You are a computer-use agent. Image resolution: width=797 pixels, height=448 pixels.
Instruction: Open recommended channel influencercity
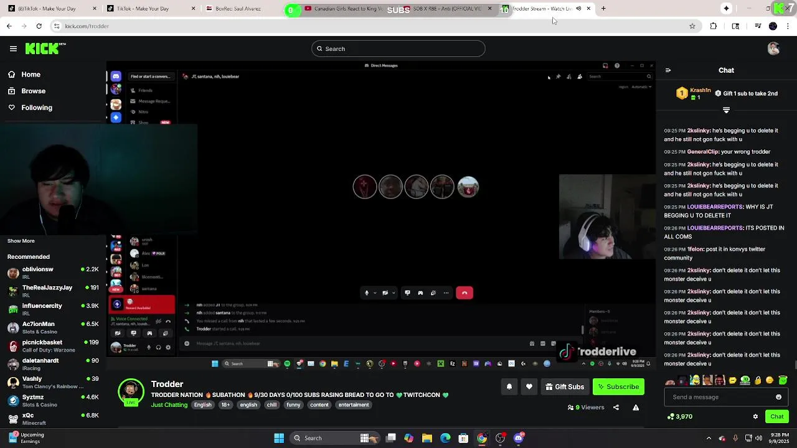(x=53, y=309)
